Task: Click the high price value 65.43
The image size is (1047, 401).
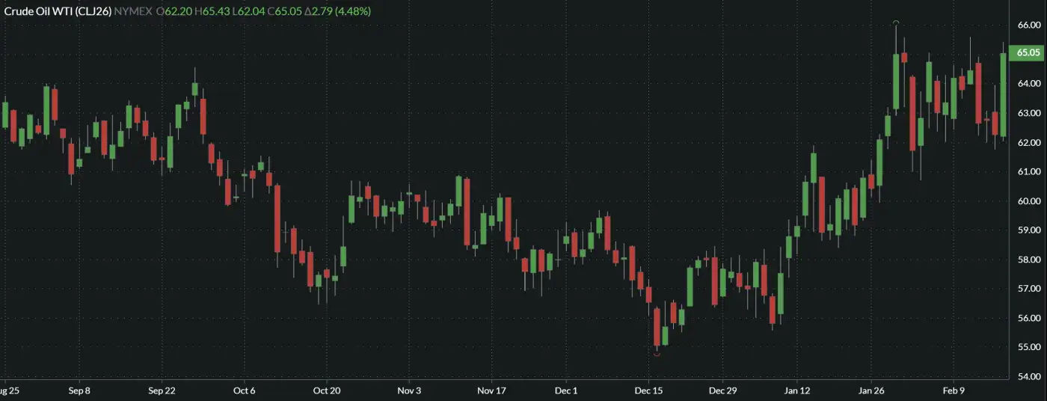Action: (216, 11)
